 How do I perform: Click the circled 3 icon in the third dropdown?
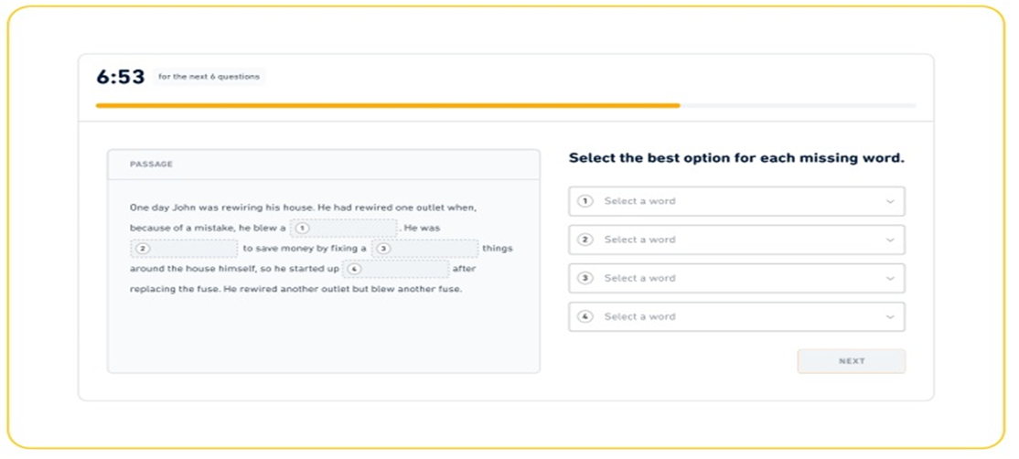[x=586, y=278]
